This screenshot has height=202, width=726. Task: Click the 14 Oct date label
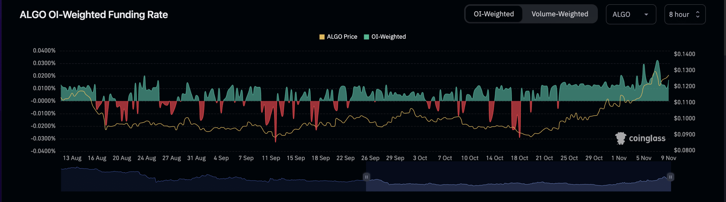(495, 158)
